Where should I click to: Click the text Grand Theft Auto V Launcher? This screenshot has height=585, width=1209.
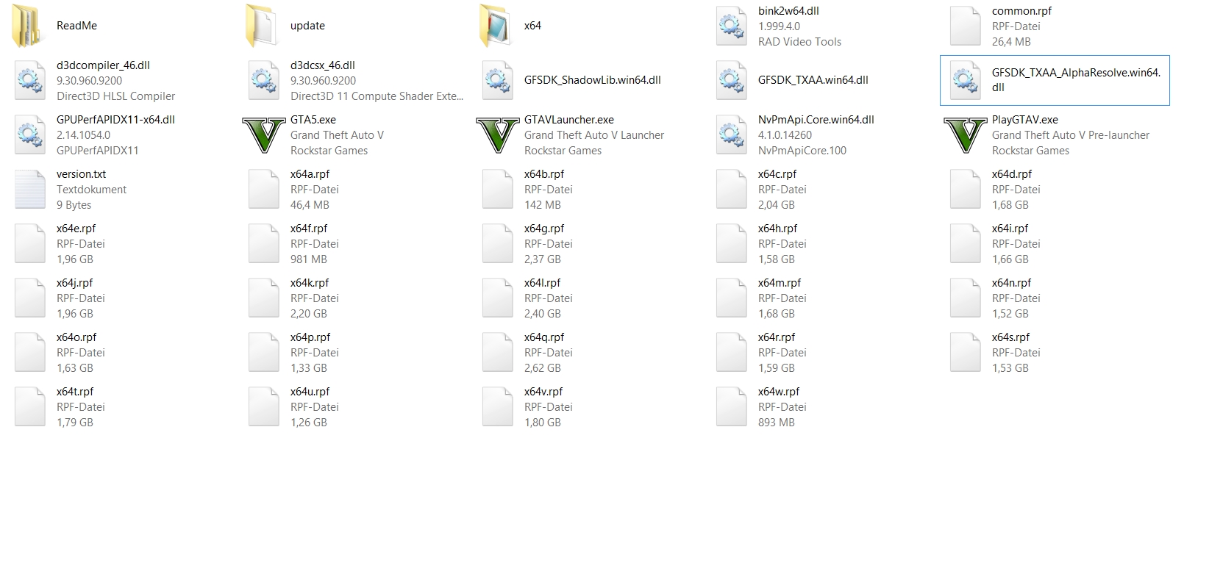pyautogui.click(x=594, y=135)
